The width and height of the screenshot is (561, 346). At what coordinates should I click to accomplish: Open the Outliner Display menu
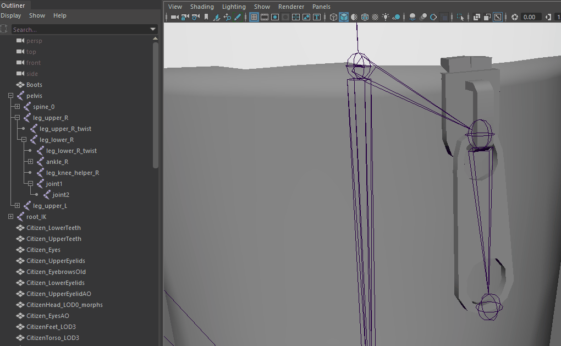[x=11, y=15]
